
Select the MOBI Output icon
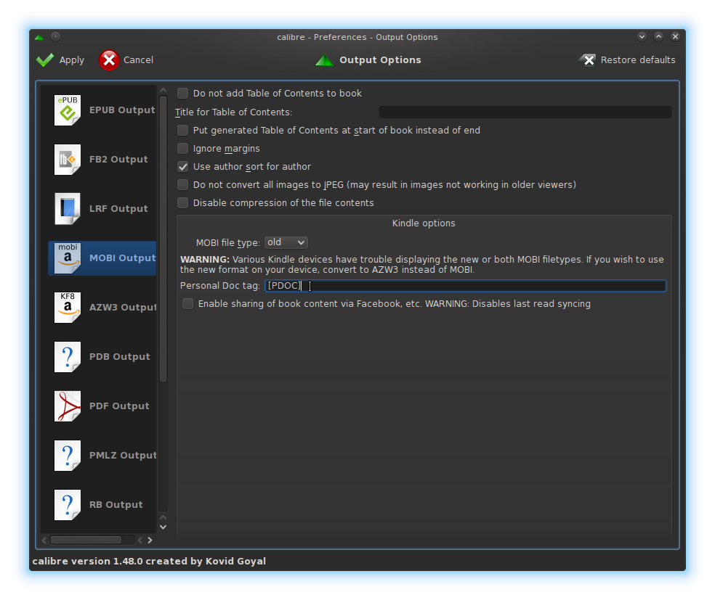[68, 258]
